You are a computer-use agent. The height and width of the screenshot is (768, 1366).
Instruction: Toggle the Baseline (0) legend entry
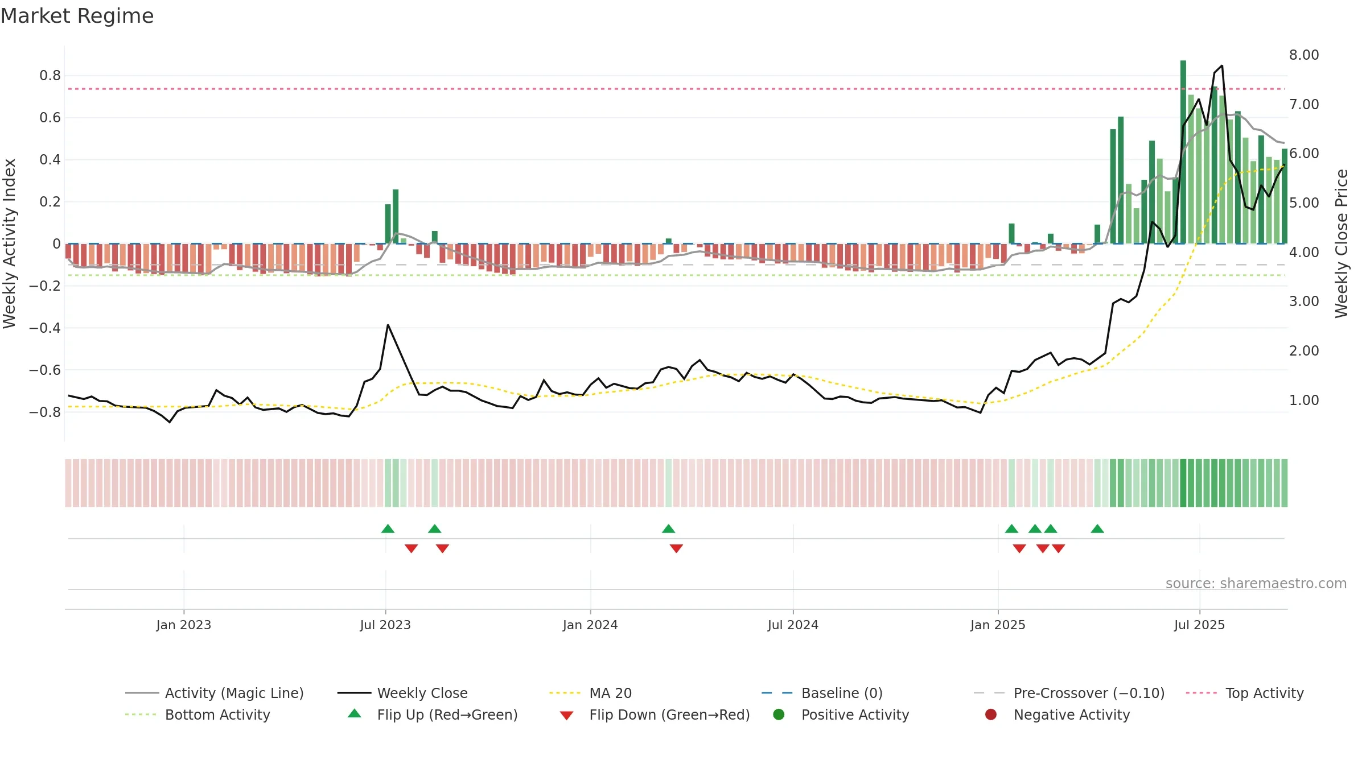click(822, 693)
